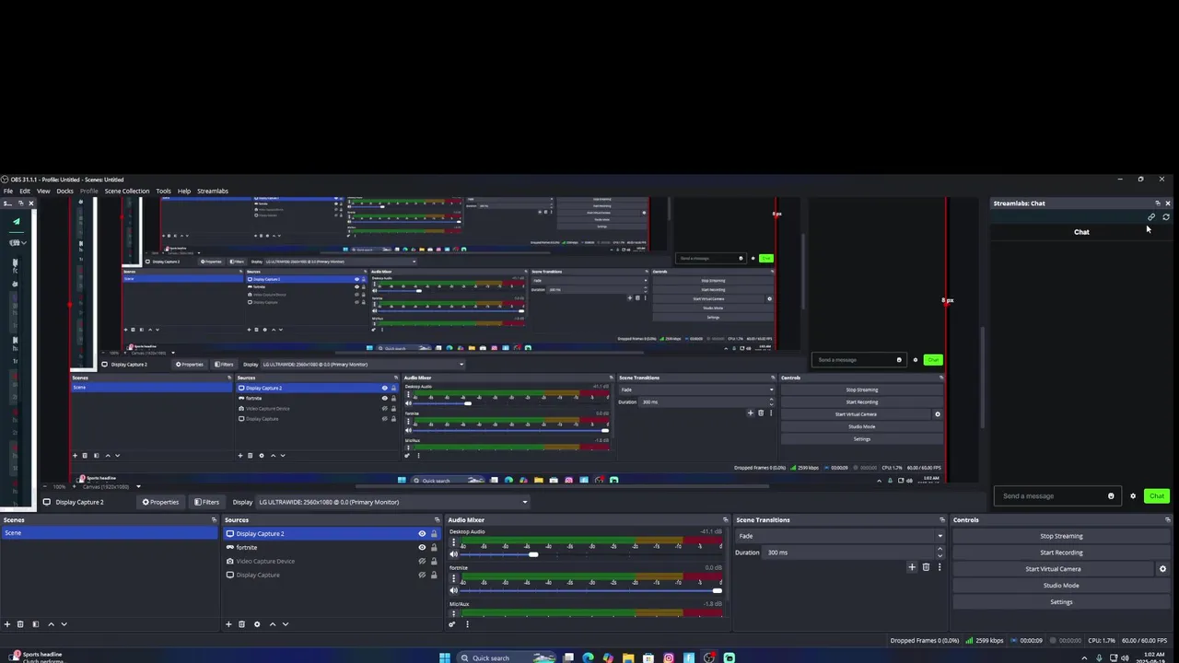Open chat settings gear icon
The image size is (1179, 663).
coord(1133,496)
